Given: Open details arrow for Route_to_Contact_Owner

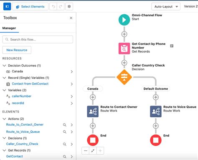Looking at the screenshot, I should point(72,125).
